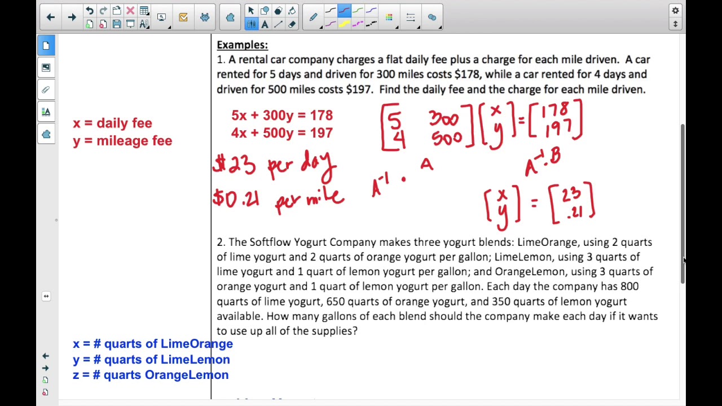722x406 pixels.
Task: Open toolbar customization gear
Action: pos(675,11)
